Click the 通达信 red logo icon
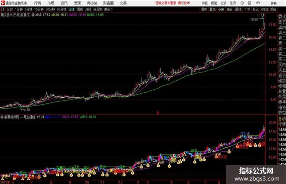 tap(3, 3)
